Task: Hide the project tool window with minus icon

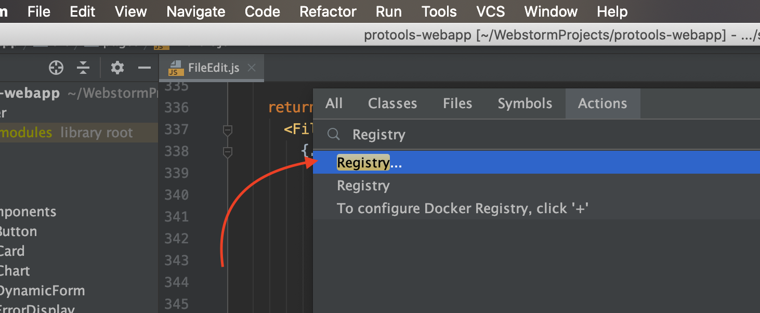Action: (144, 68)
